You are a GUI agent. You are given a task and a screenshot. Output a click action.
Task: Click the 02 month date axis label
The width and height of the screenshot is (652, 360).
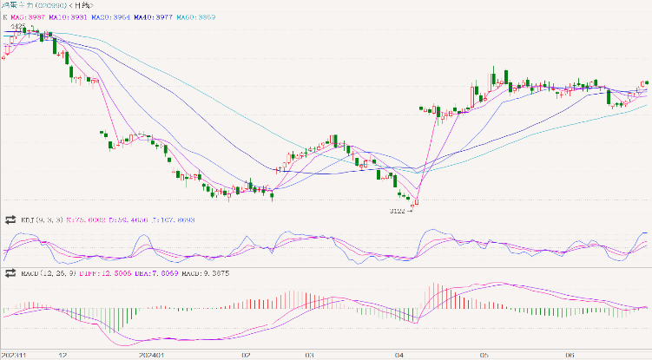[x=247, y=356]
